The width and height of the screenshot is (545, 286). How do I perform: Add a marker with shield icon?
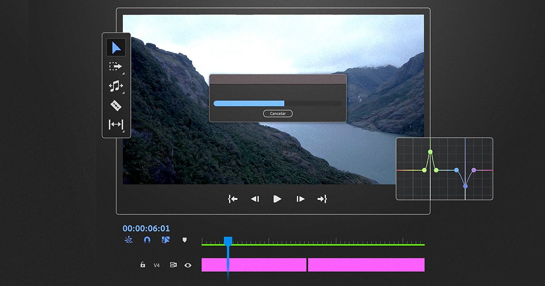click(184, 240)
